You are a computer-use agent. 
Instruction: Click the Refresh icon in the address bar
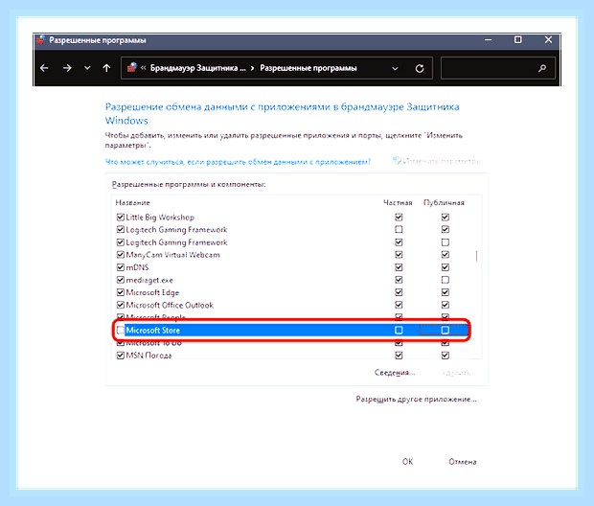click(420, 69)
